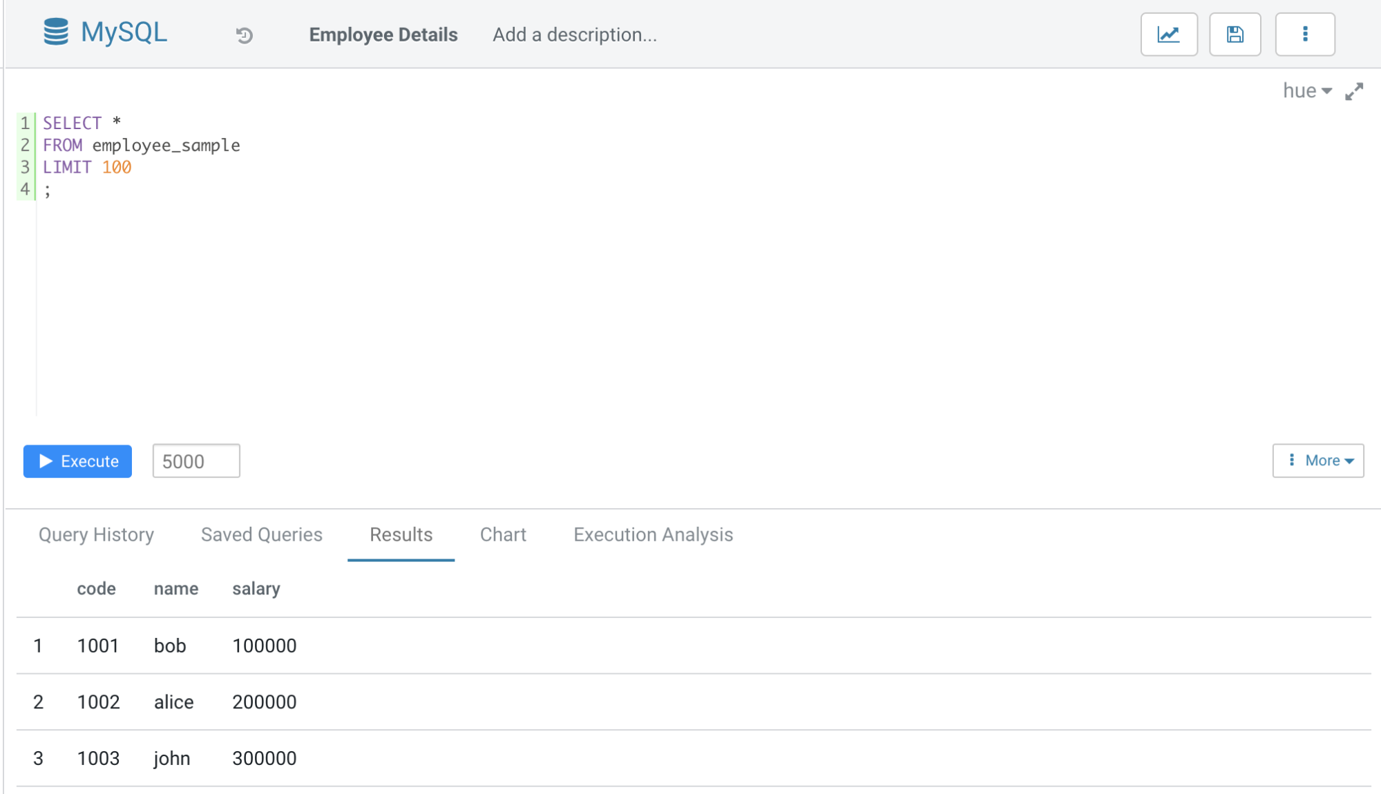This screenshot has width=1381, height=794.
Task: Expand the More dropdown options
Action: [1318, 461]
